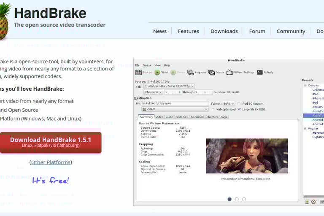
Task: Click the Download HandBrake 1.5.1 button
Action: coord(51,143)
